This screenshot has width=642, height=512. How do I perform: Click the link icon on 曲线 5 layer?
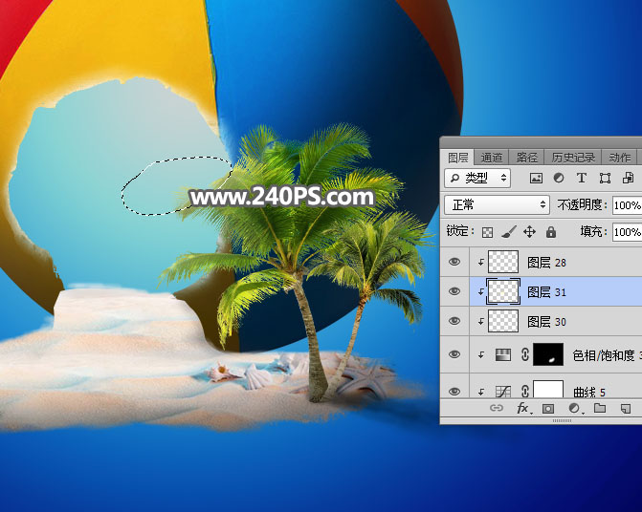(524, 392)
